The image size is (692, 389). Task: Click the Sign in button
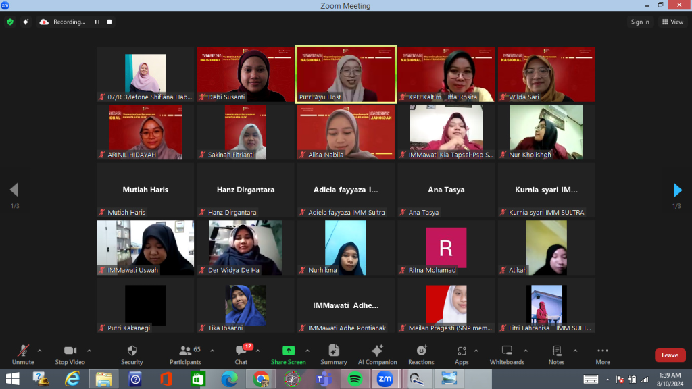tap(640, 22)
